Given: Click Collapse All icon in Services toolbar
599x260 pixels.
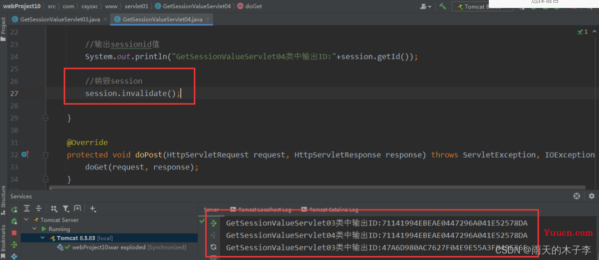Looking at the screenshot, I should tap(39, 209).
